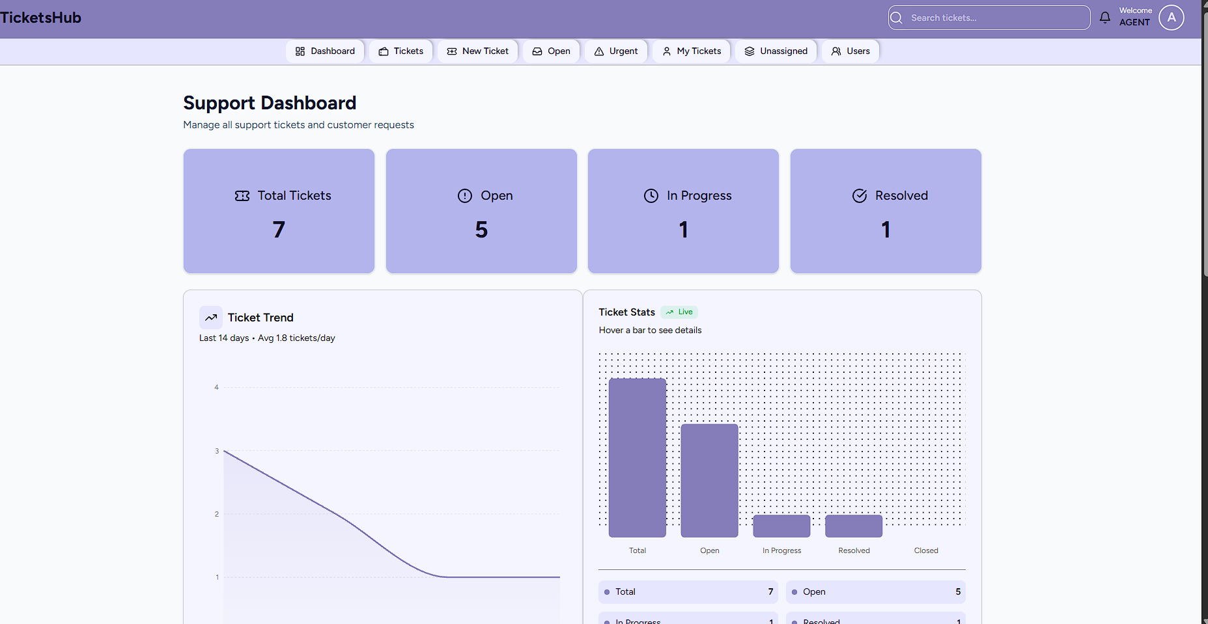Click the New Ticket button
The width and height of the screenshot is (1208, 624).
pos(477,51)
